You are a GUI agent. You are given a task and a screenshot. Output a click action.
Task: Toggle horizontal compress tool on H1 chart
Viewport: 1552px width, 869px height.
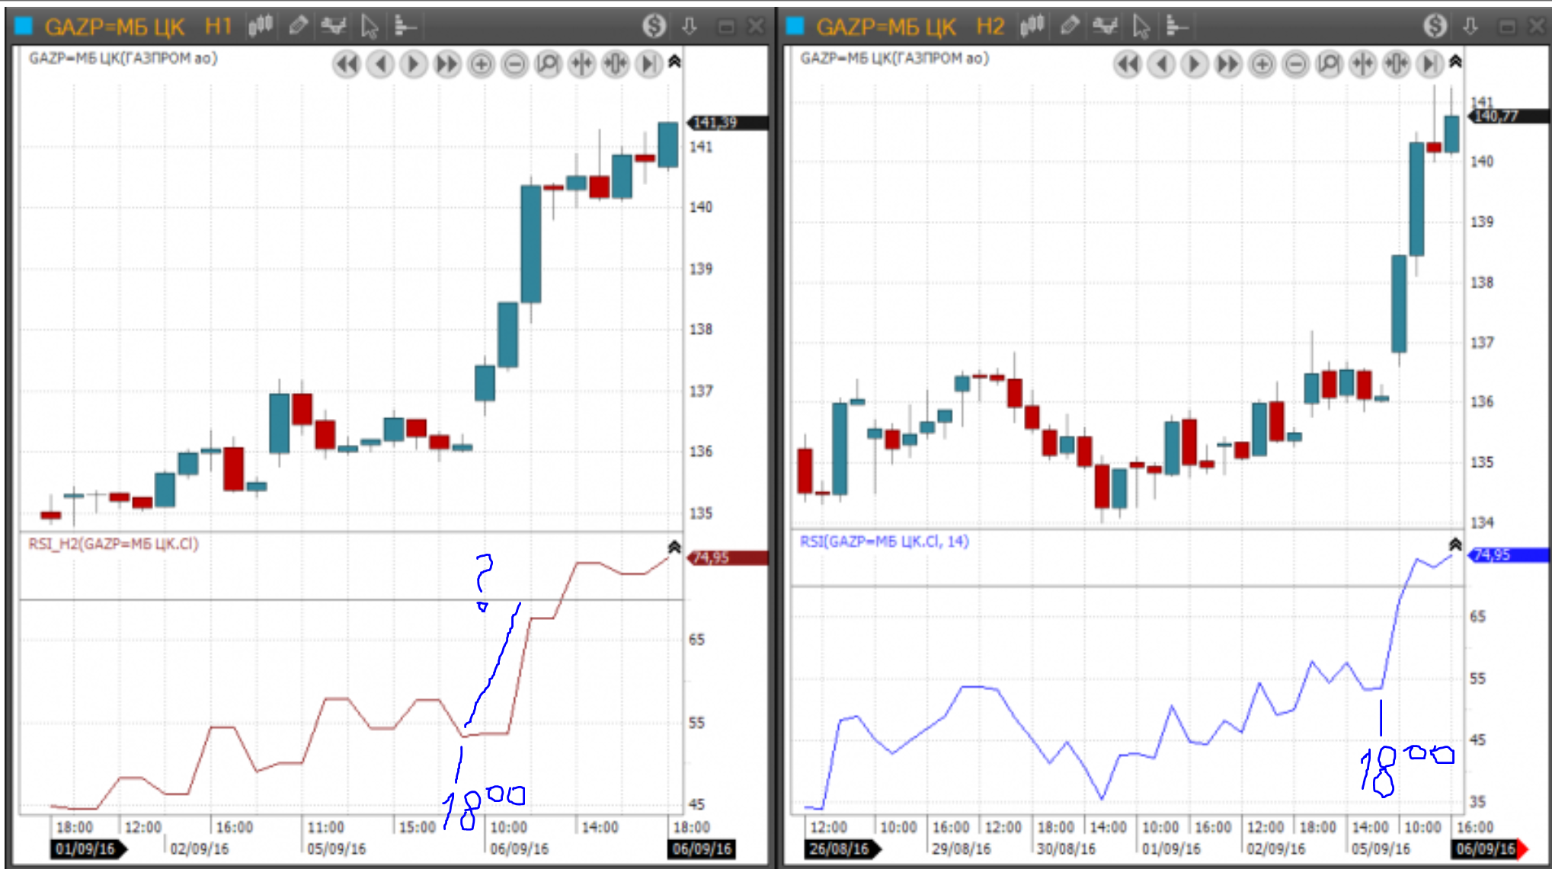(581, 65)
